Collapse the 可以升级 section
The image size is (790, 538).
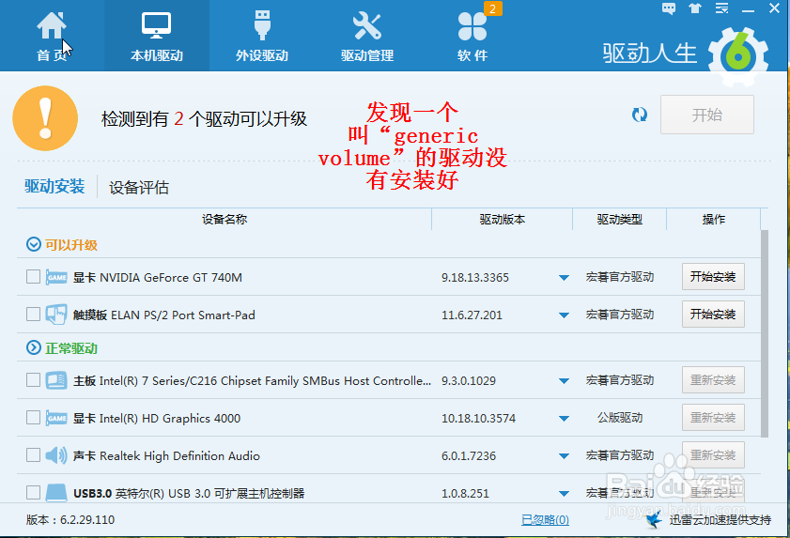34,245
